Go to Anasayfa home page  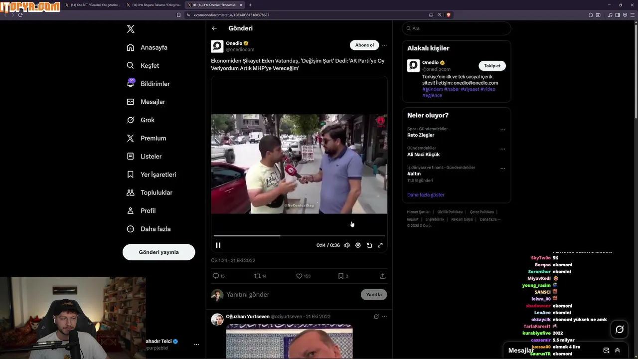(147, 47)
